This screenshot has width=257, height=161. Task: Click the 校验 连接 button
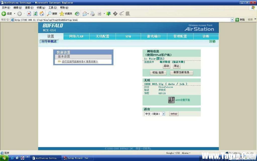[158, 73]
